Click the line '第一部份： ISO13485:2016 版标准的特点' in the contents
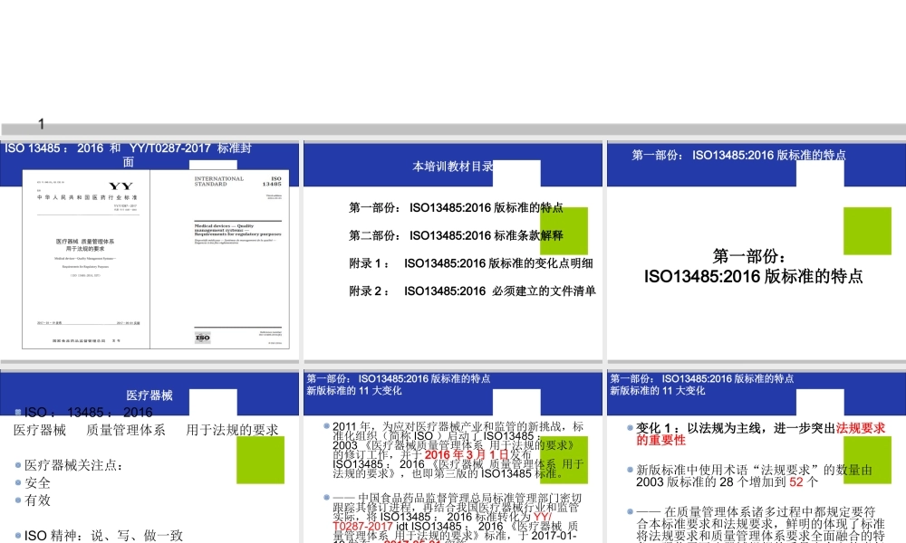The width and height of the screenshot is (906, 543). point(456,208)
